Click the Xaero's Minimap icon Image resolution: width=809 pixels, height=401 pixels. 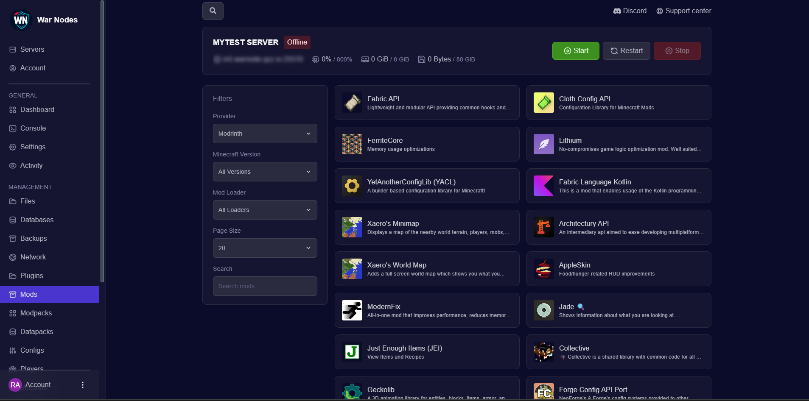pos(352,227)
